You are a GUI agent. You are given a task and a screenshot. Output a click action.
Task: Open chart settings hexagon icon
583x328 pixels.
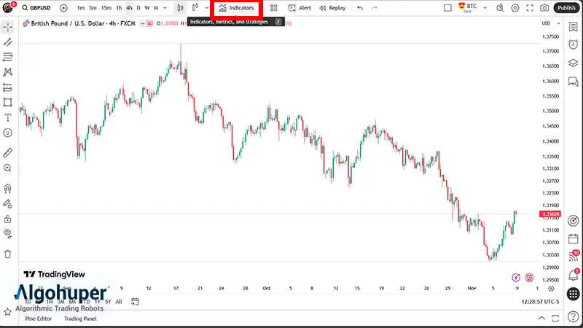pyautogui.click(x=515, y=8)
